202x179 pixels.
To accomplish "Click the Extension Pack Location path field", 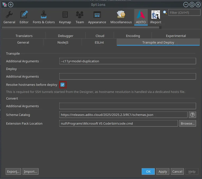I will [119, 123].
